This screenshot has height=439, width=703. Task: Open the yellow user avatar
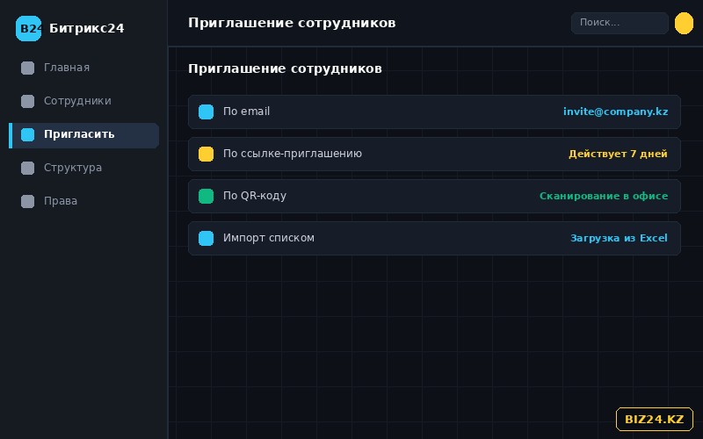[x=684, y=24]
